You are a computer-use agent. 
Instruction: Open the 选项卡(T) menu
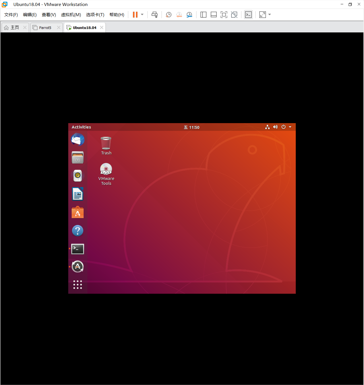95,15
